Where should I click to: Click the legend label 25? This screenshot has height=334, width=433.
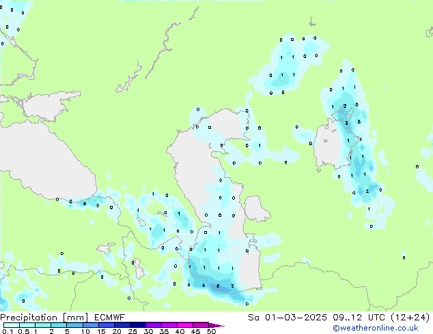pos(132,331)
